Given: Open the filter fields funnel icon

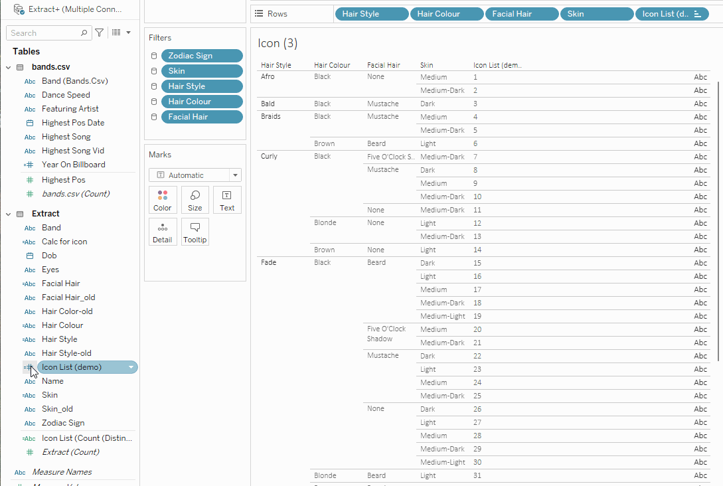Looking at the screenshot, I should pos(99,33).
